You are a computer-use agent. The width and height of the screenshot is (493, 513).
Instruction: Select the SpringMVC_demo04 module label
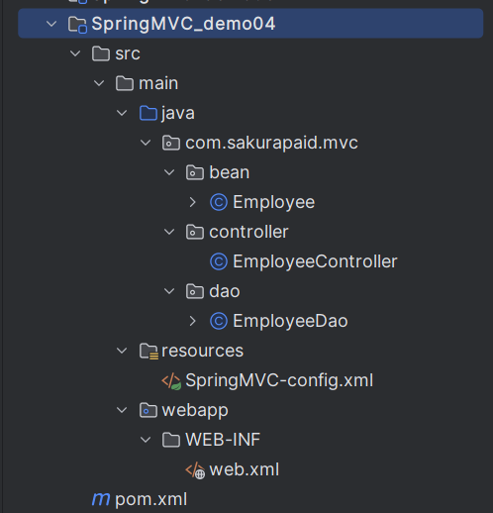point(183,24)
